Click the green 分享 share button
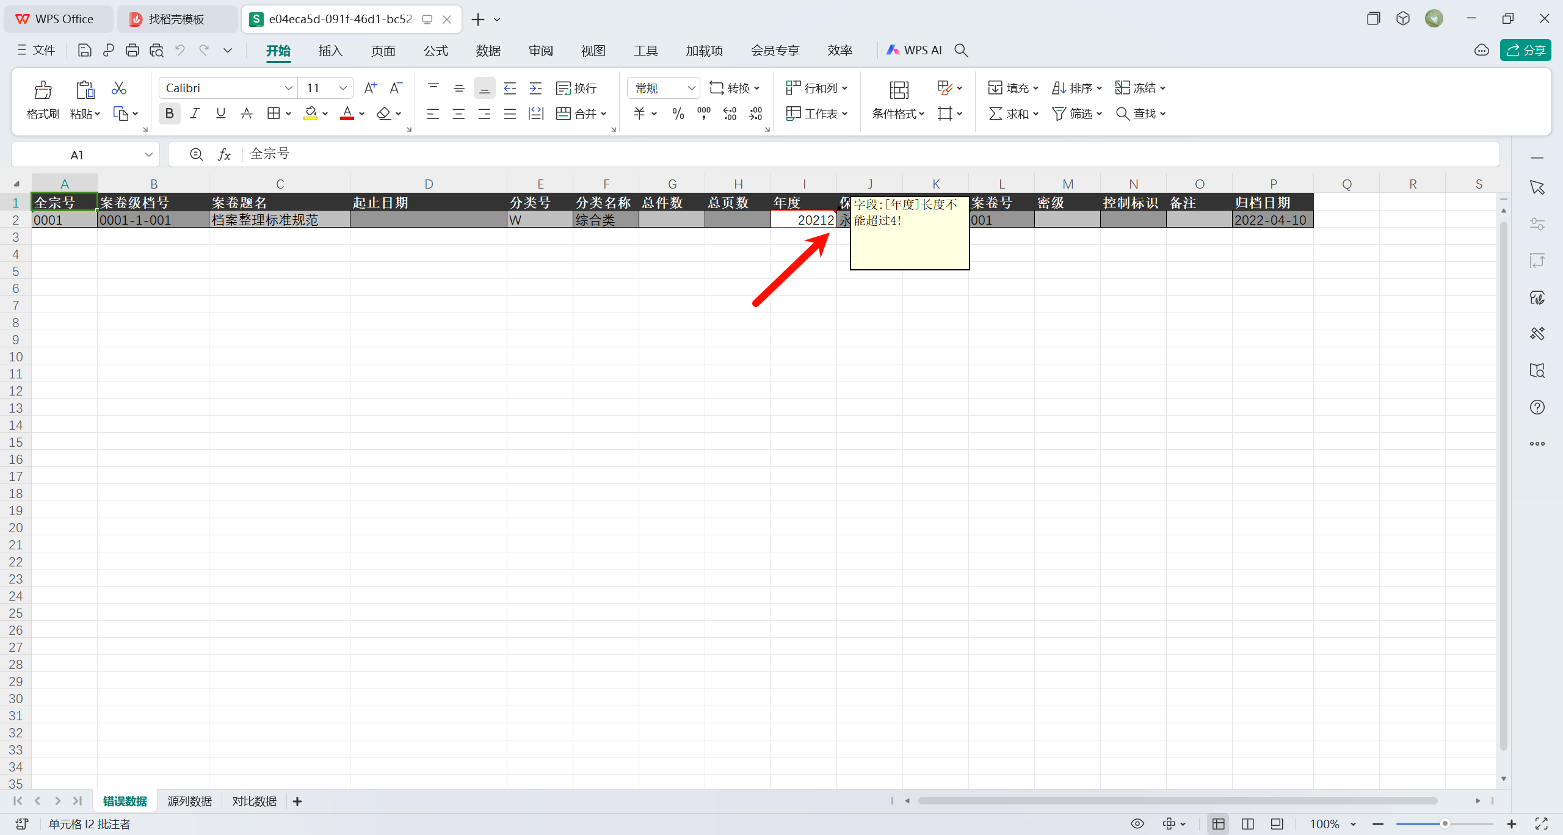This screenshot has height=835, width=1563. tap(1525, 51)
